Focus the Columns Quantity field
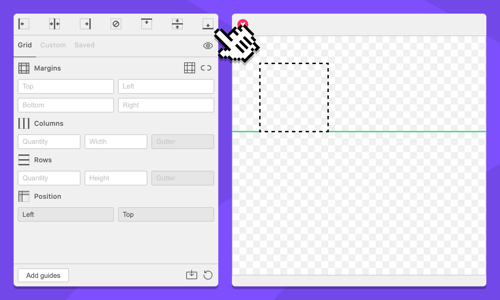 point(49,141)
